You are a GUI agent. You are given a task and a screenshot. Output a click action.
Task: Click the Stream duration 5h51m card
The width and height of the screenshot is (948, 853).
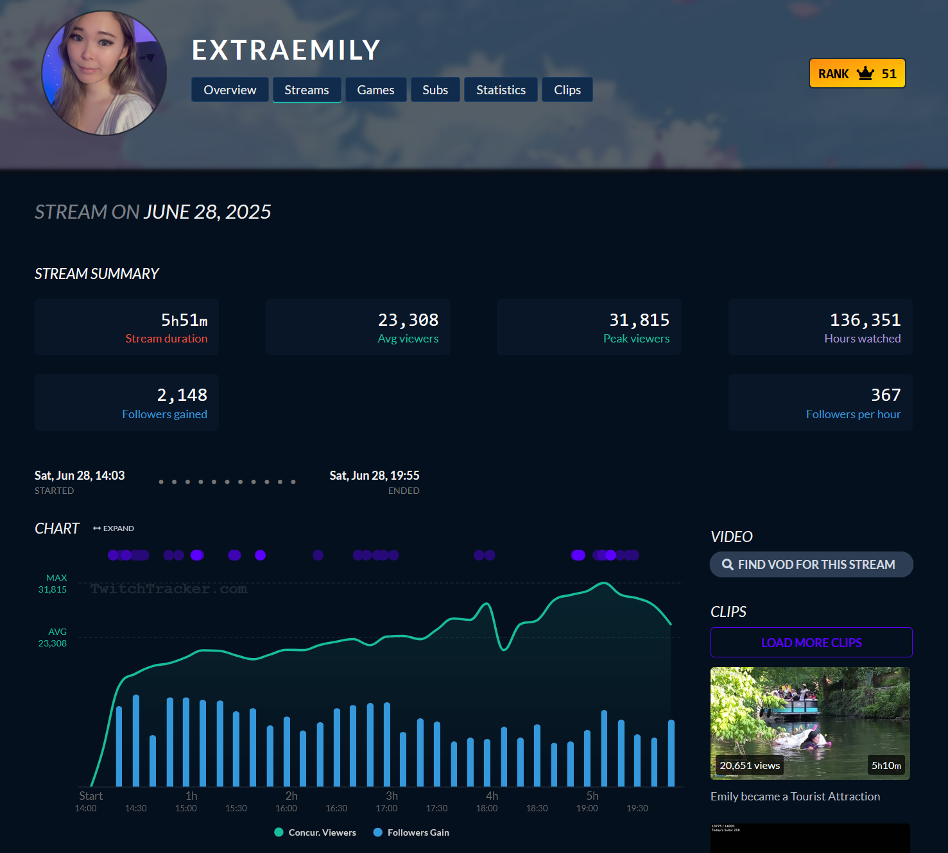[x=127, y=327]
